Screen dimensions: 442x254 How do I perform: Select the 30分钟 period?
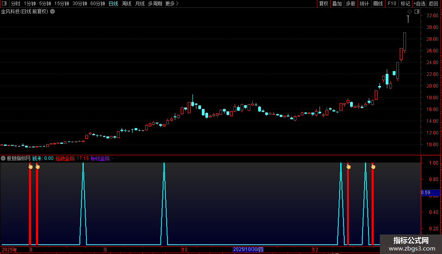(x=80, y=4)
